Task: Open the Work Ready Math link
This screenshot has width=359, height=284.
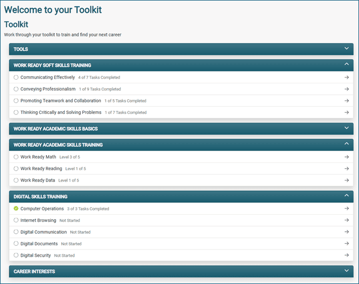Action: coord(38,157)
